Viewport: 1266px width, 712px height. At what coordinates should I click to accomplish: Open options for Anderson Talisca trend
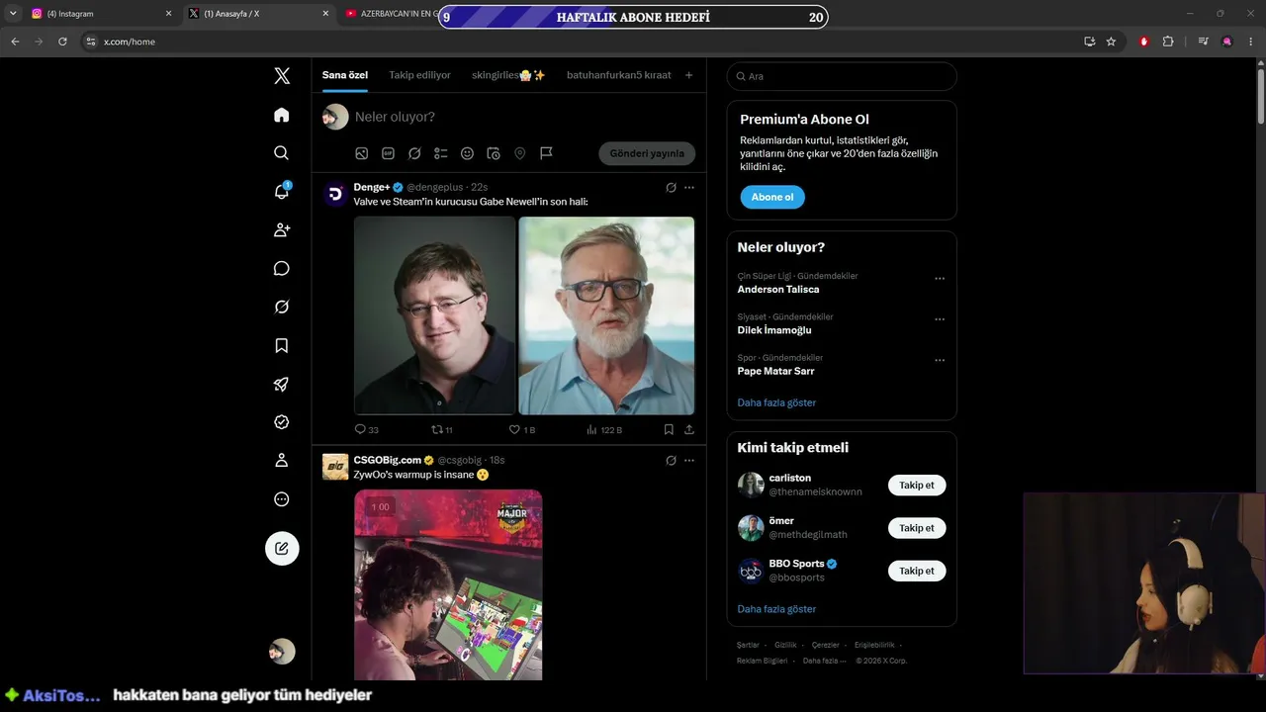pyautogui.click(x=940, y=279)
